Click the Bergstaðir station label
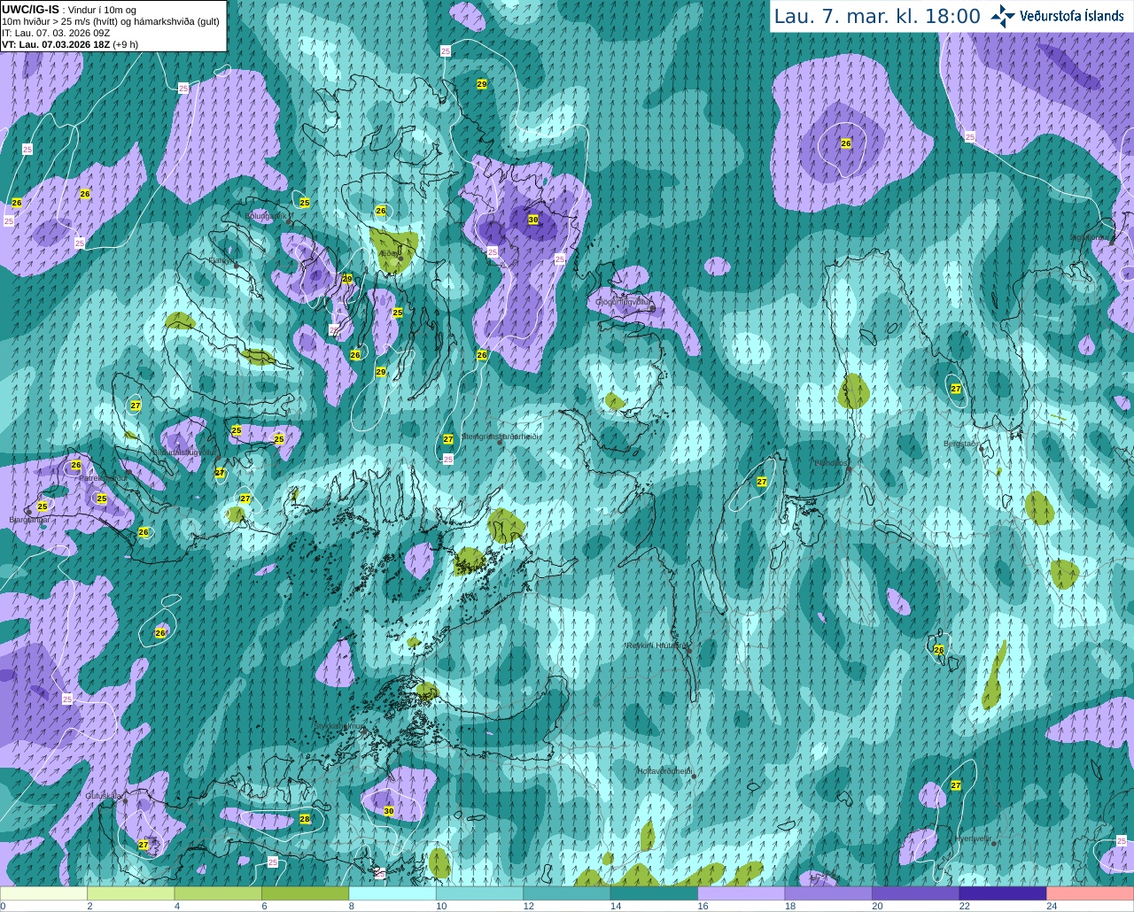Viewport: 1134px width, 912px height. point(961,444)
